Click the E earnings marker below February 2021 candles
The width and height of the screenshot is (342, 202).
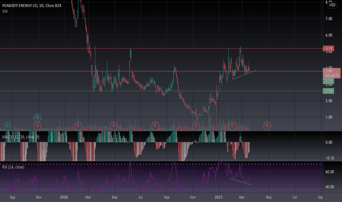click(232, 126)
